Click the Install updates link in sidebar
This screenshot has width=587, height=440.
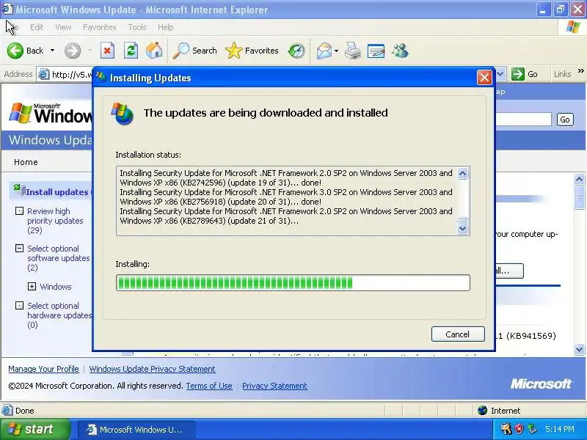click(x=59, y=192)
